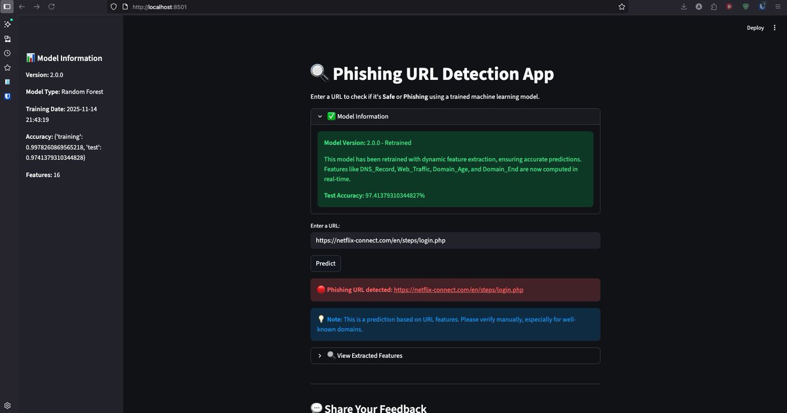Toggle the browser sidebar button
The height and width of the screenshot is (413, 787).
pos(7,6)
